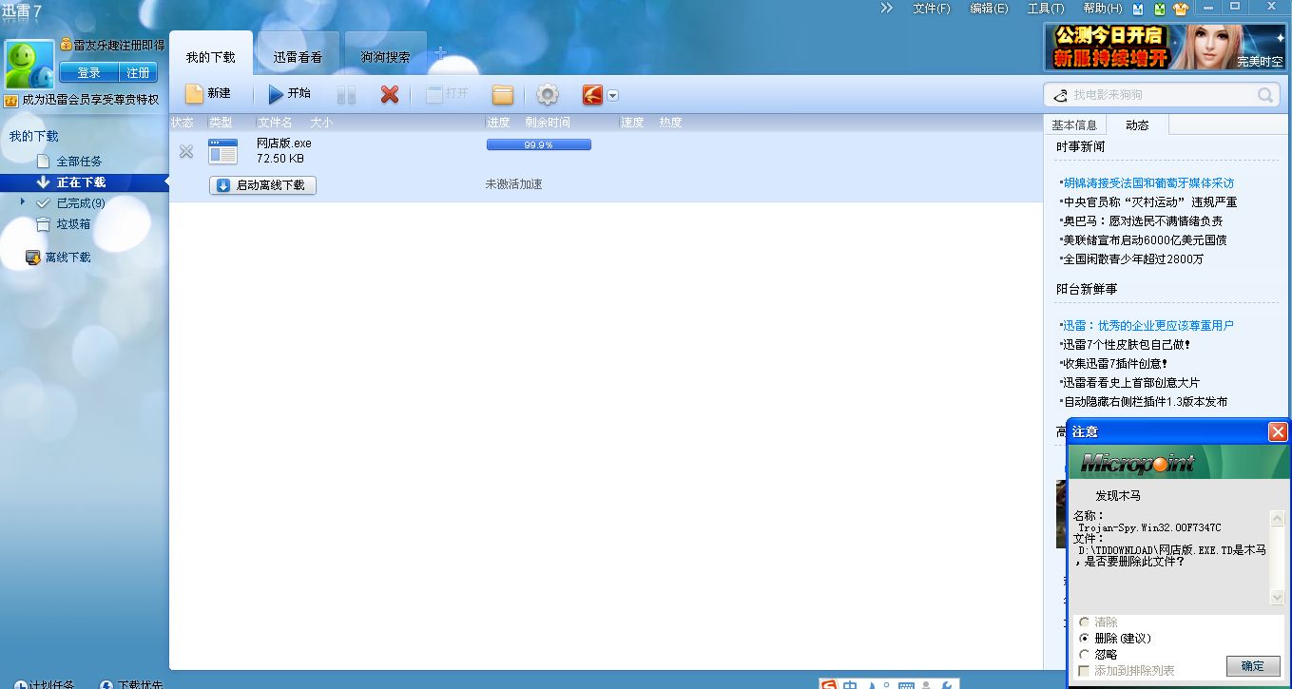The height and width of the screenshot is (689, 1292).
Task: Select 垃圾箱 in the sidebar
Action: [x=73, y=224]
